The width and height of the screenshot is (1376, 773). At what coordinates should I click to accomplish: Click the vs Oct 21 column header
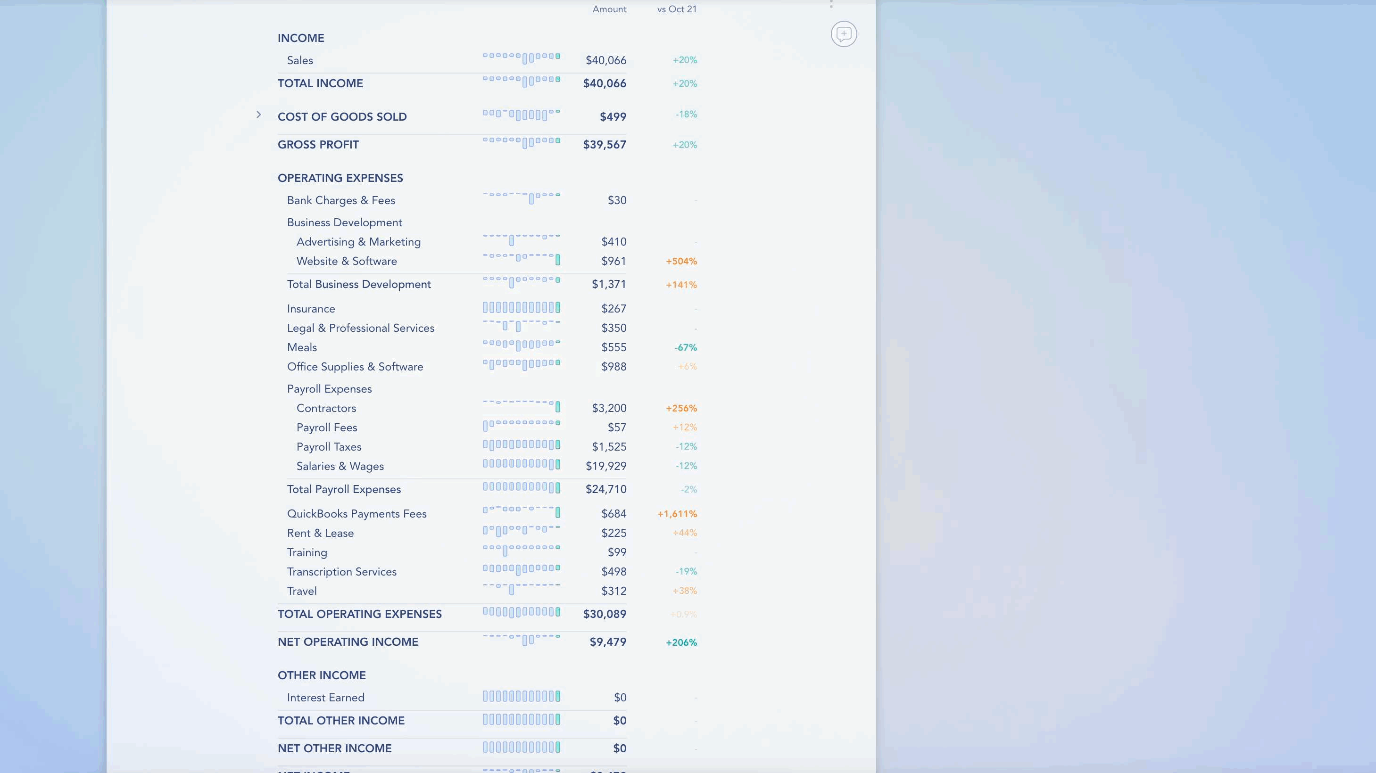(x=677, y=8)
